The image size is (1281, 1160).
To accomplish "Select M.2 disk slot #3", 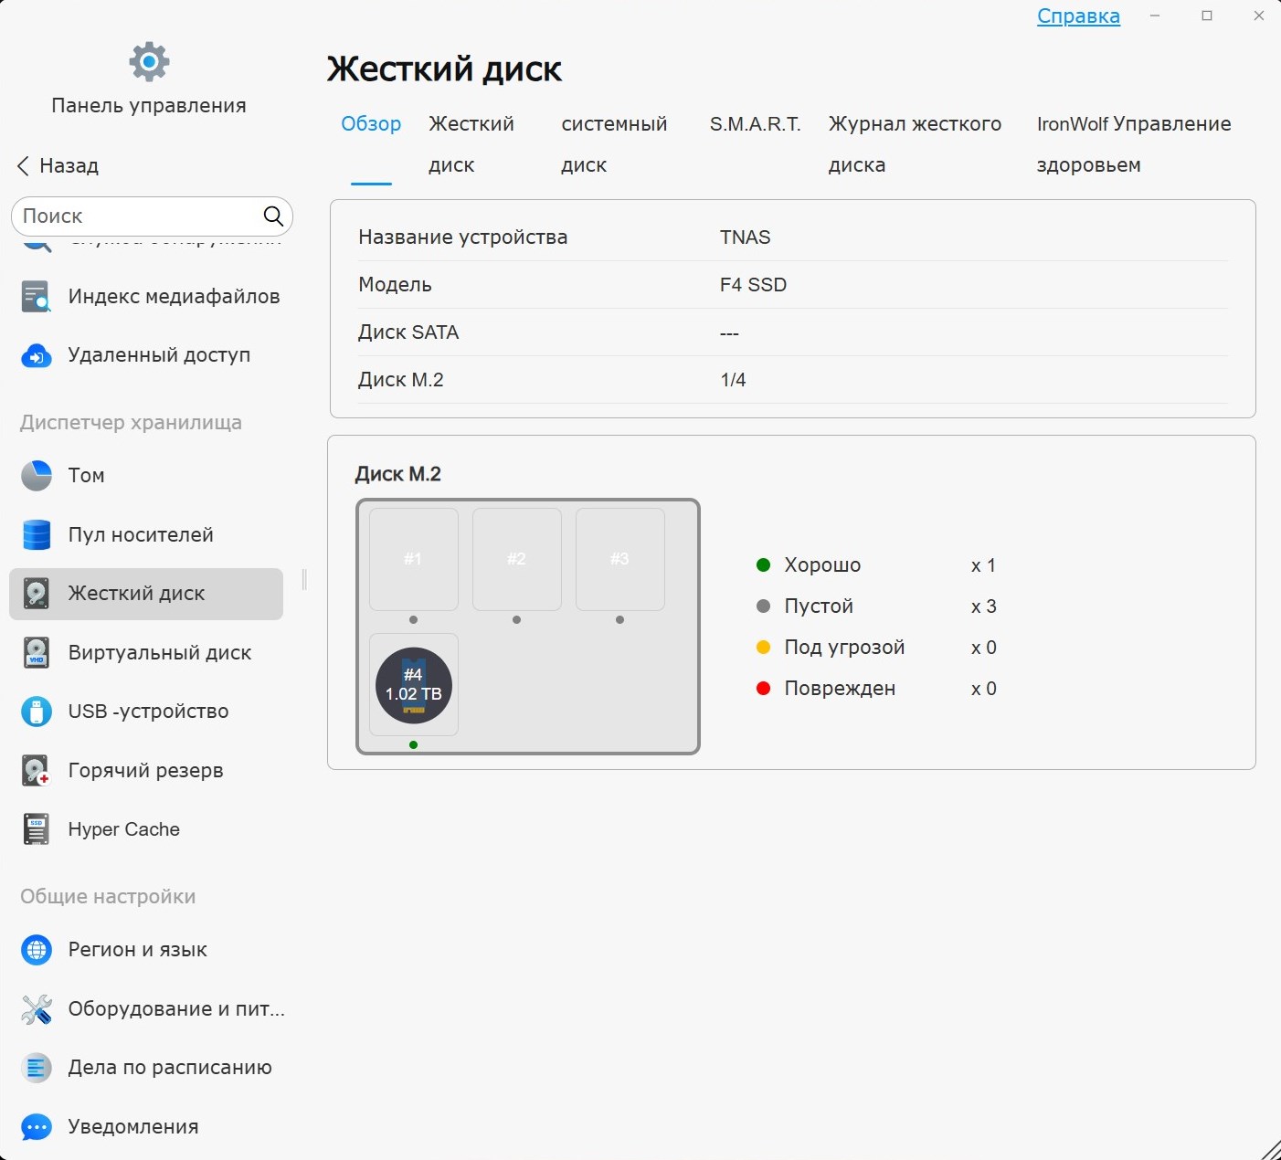I will point(620,559).
